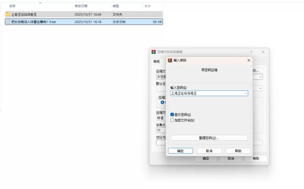Select the partially visible archive format radio button
This screenshot has height=189, width=304.
(x=163, y=102)
